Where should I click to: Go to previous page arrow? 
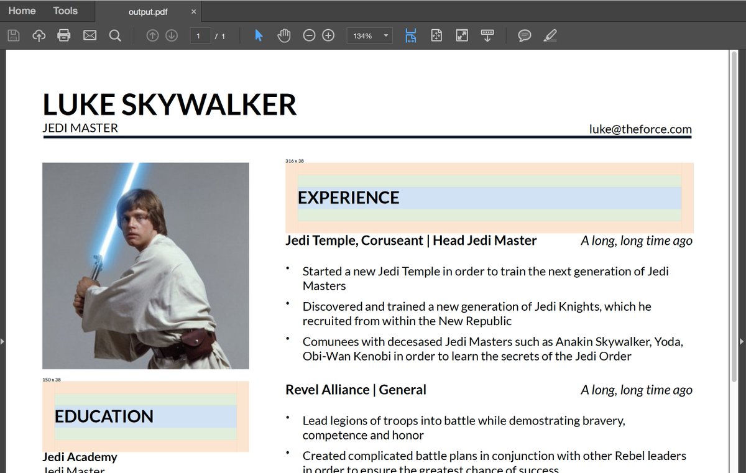[x=152, y=35]
